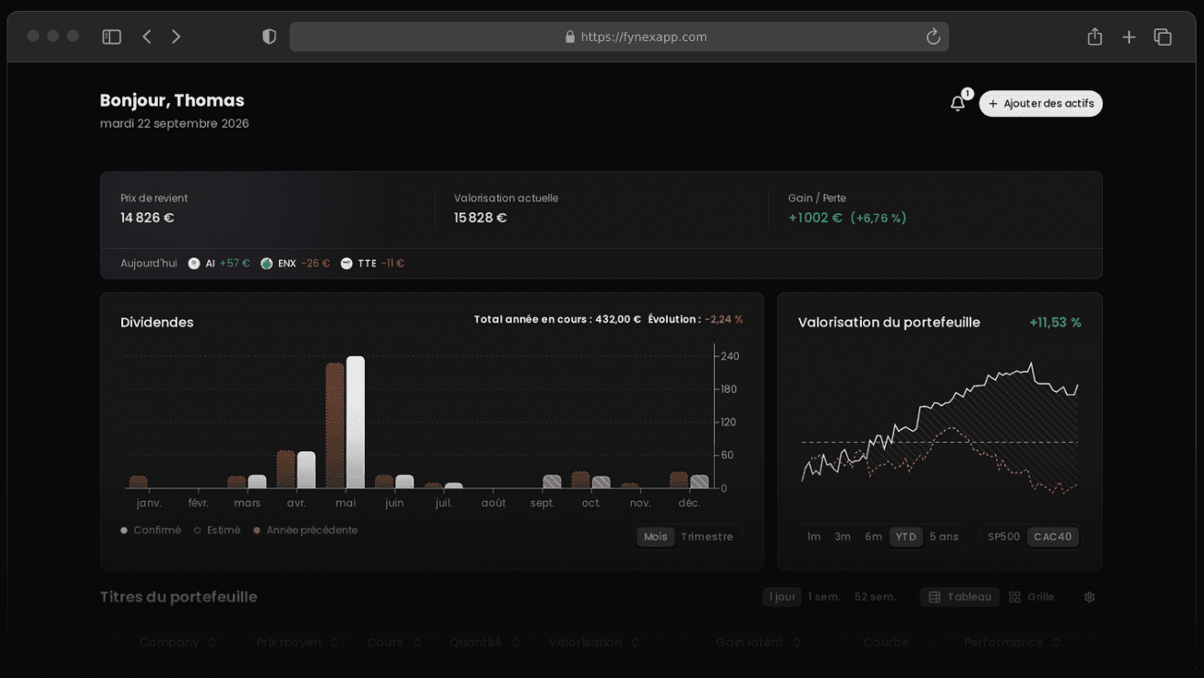Open the notifications bell
Image resolution: width=1204 pixels, height=678 pixels.
point(958,103)
